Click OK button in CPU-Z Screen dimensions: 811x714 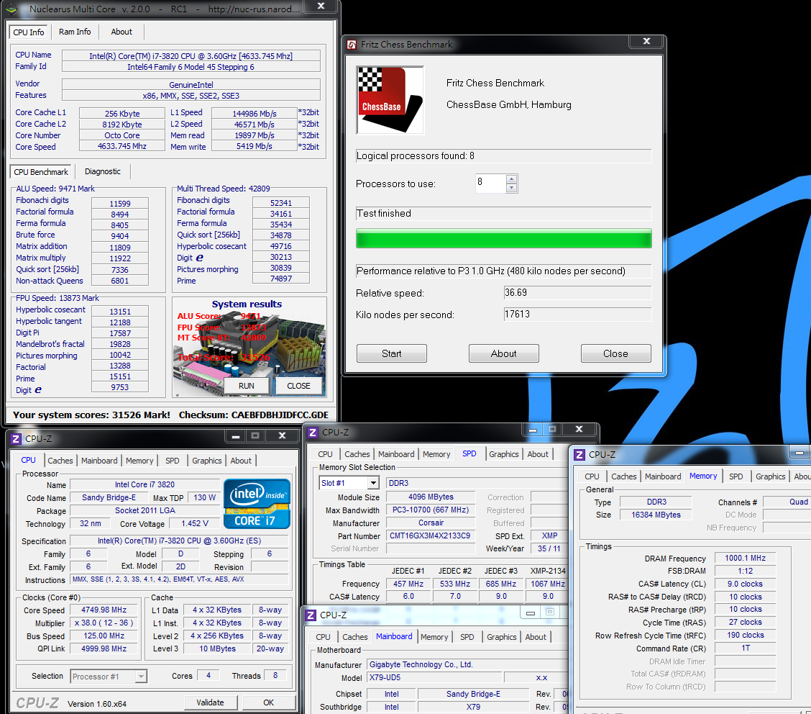click(268, 702)
